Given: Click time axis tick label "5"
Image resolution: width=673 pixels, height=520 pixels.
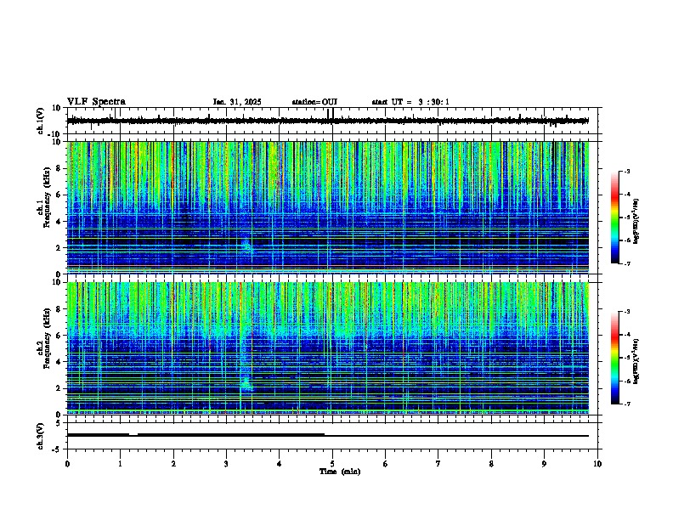Looking at the screenshot, I should pyautogui.click(x=332, y=464).
